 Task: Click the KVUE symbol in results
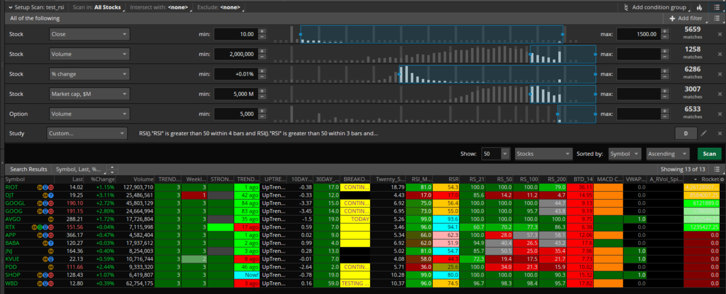(x=12, y=259)
